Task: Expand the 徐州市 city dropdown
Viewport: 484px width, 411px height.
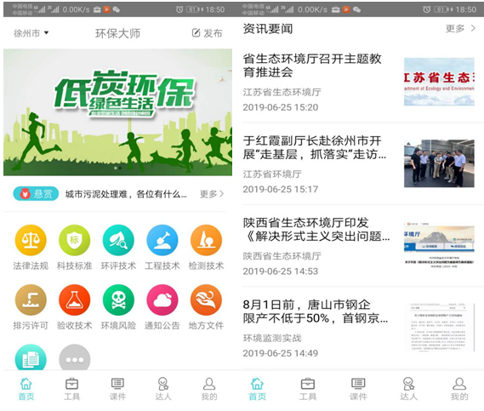Action: [x=31, y=33]
